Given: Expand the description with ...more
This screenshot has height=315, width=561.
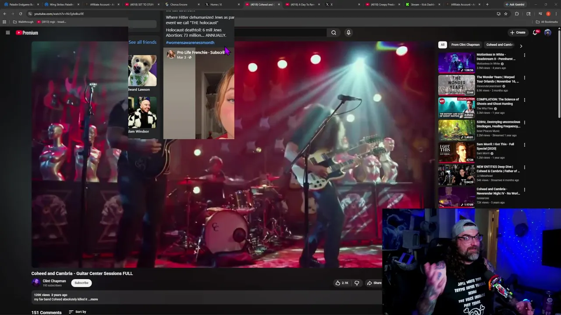Looking at the screenshot, I should [93, 299].
